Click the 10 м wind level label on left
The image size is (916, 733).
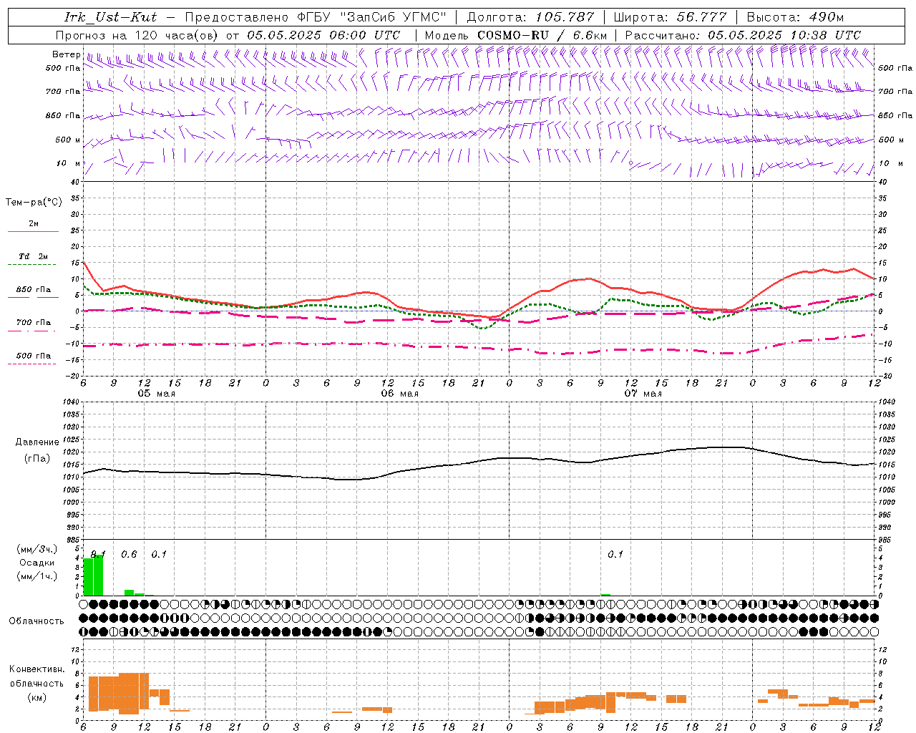(x=69, y=163)
